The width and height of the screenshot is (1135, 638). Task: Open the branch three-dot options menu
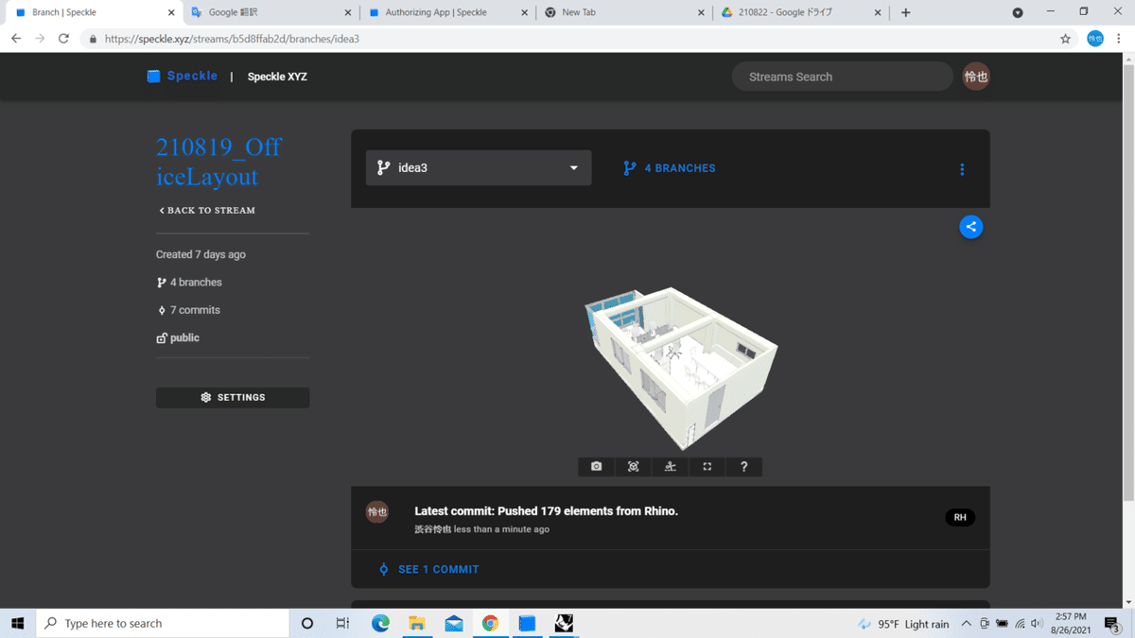tap(962, 169)
